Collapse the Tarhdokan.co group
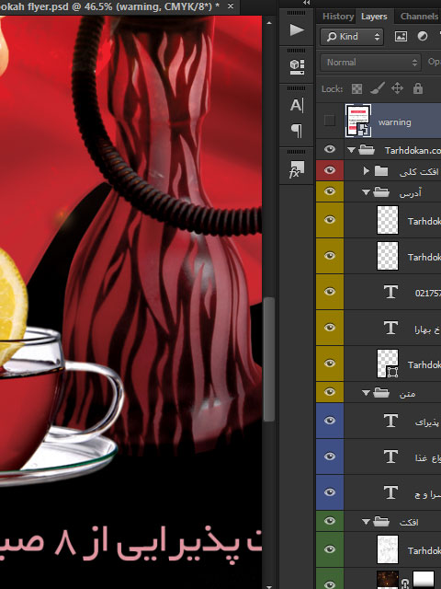Viewport: 441px width, 589px height. pos(351,150)
